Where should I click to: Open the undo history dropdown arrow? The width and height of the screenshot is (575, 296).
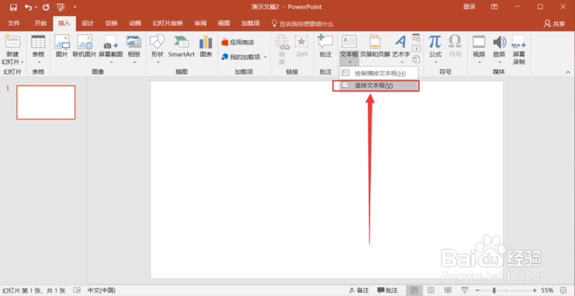coord(36,7)
